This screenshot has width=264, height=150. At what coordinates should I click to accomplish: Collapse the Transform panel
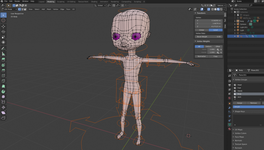point(195,13)
